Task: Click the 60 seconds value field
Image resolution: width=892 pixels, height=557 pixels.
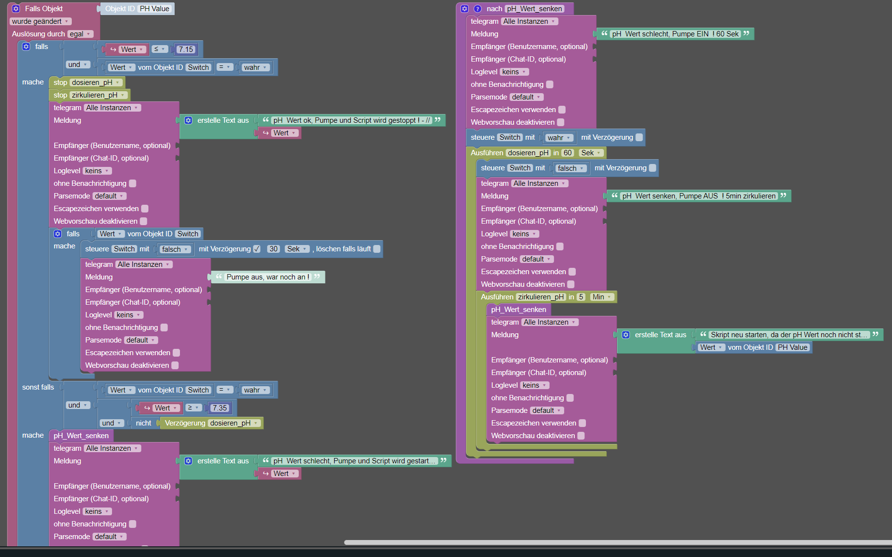Action: pos(568,153)
